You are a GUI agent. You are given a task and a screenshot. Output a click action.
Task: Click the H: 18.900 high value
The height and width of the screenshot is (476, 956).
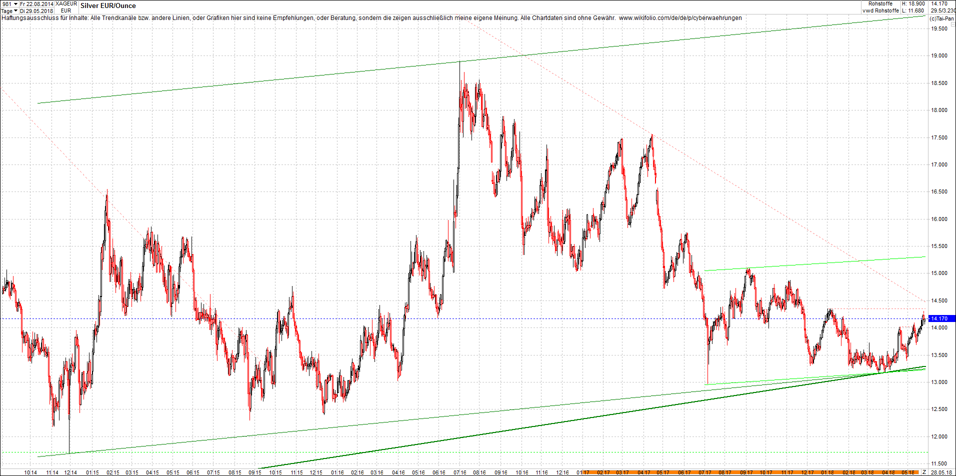point(913,4)
